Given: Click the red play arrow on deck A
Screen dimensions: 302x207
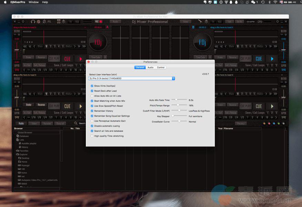Looking at the screenshot, I should coord(81,59).
